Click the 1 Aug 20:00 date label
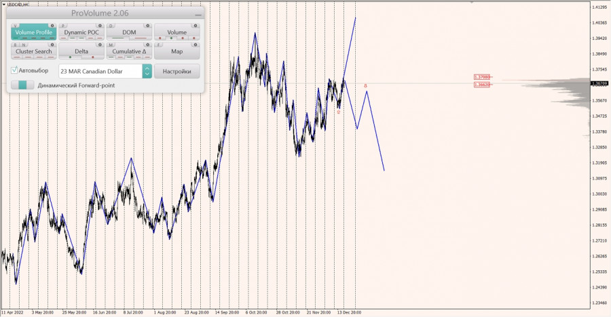This screenshot has width=611, height=317. (x=165, y=312)
